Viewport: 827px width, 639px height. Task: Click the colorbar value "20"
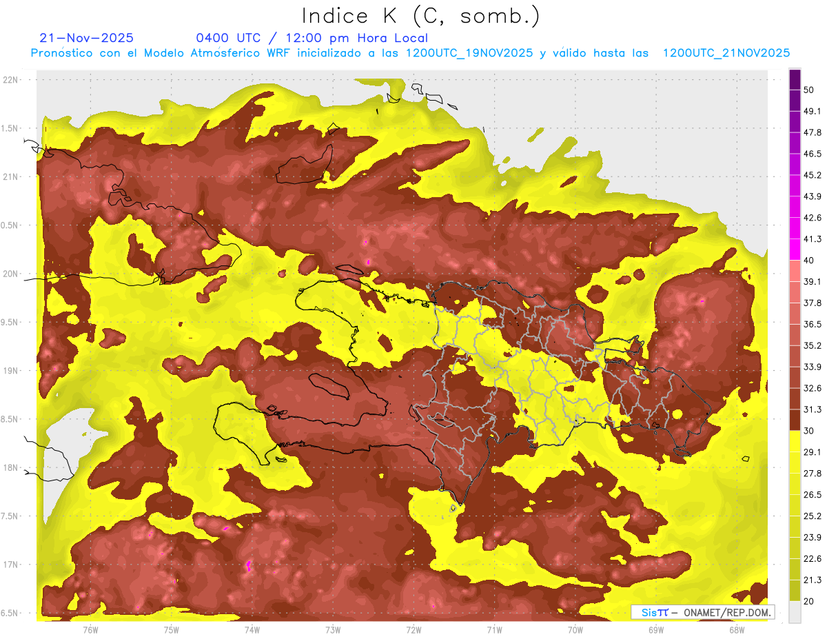point(810,601)
